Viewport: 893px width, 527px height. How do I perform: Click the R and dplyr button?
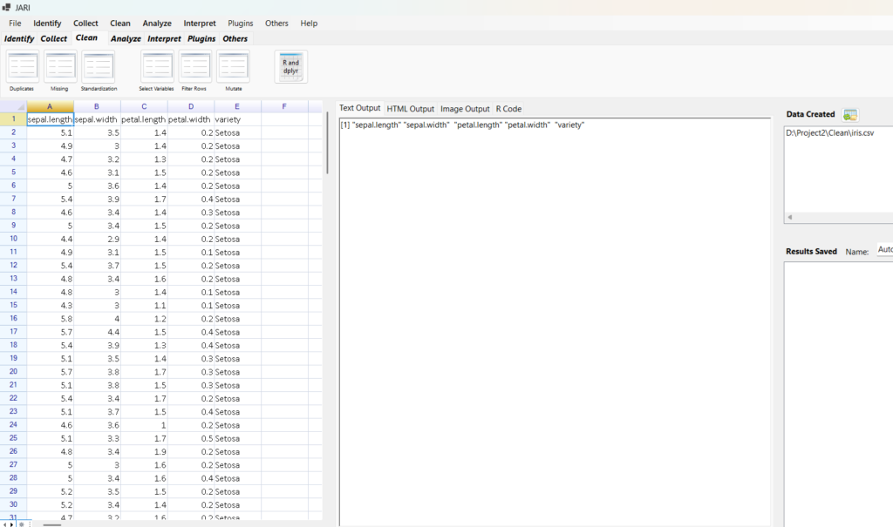pyautogui.click(x=290, y=67)
